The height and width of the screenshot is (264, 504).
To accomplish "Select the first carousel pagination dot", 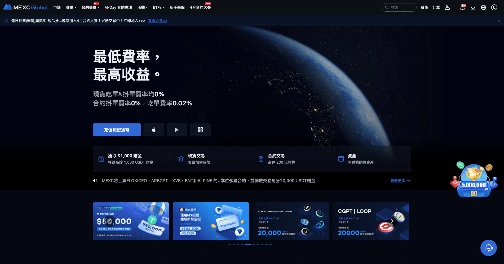I will pyautogui.click(x=230, y=244).
